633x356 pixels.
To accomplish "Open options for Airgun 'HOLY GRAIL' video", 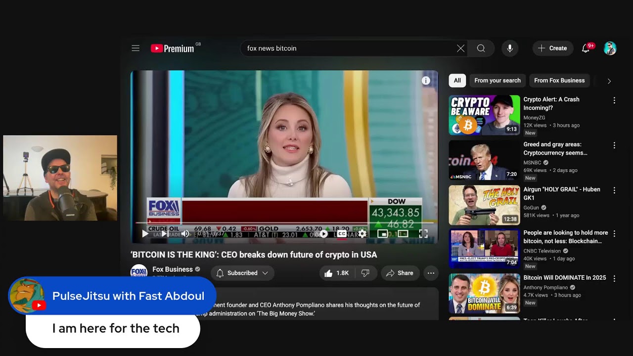I will pos(614,190).
